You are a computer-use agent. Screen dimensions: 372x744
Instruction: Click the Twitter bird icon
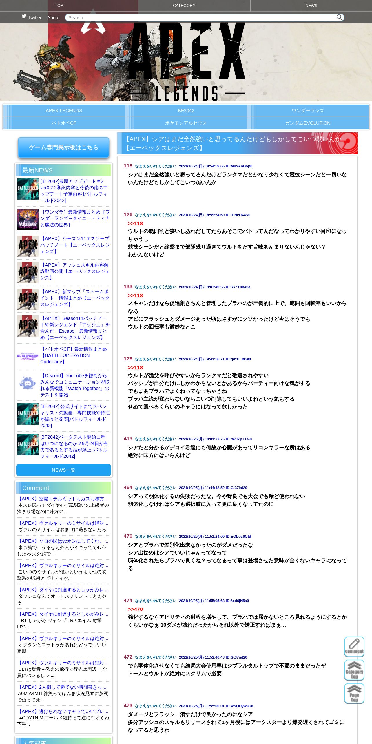(x=24, y=16)
